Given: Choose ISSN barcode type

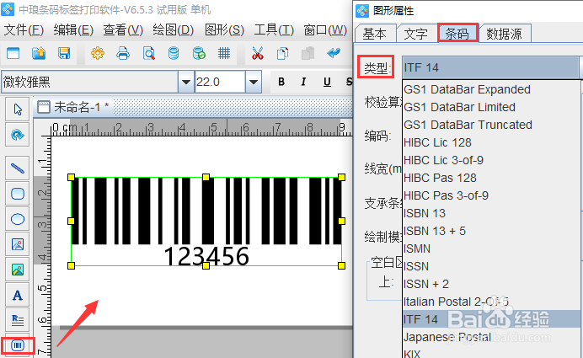Looking at the screenshot, I should click(491, 266).
